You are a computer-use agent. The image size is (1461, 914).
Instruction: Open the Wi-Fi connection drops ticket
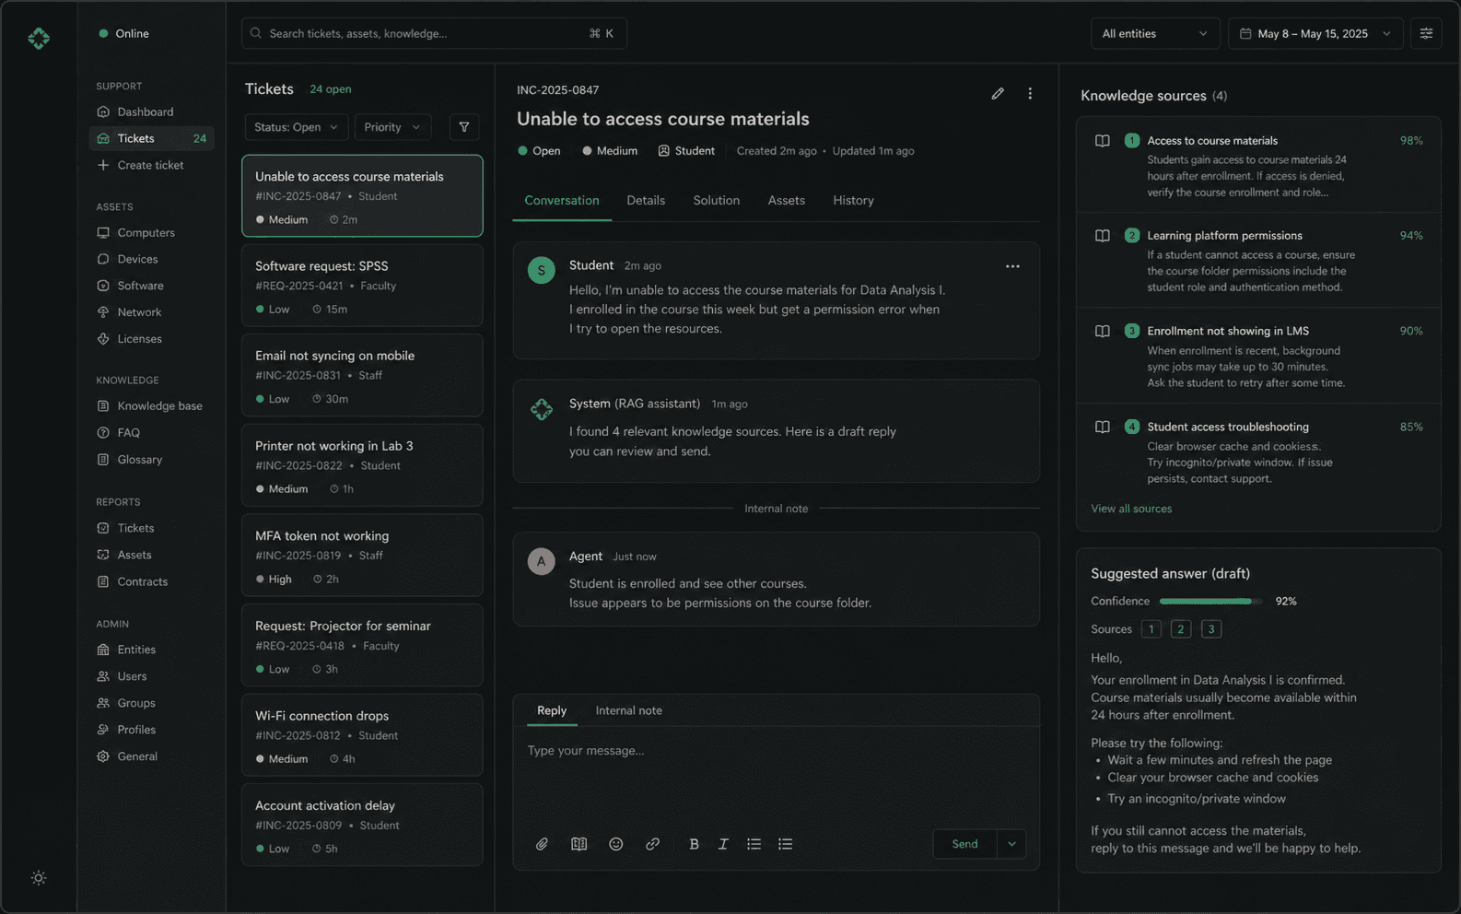tap(362, 735)
